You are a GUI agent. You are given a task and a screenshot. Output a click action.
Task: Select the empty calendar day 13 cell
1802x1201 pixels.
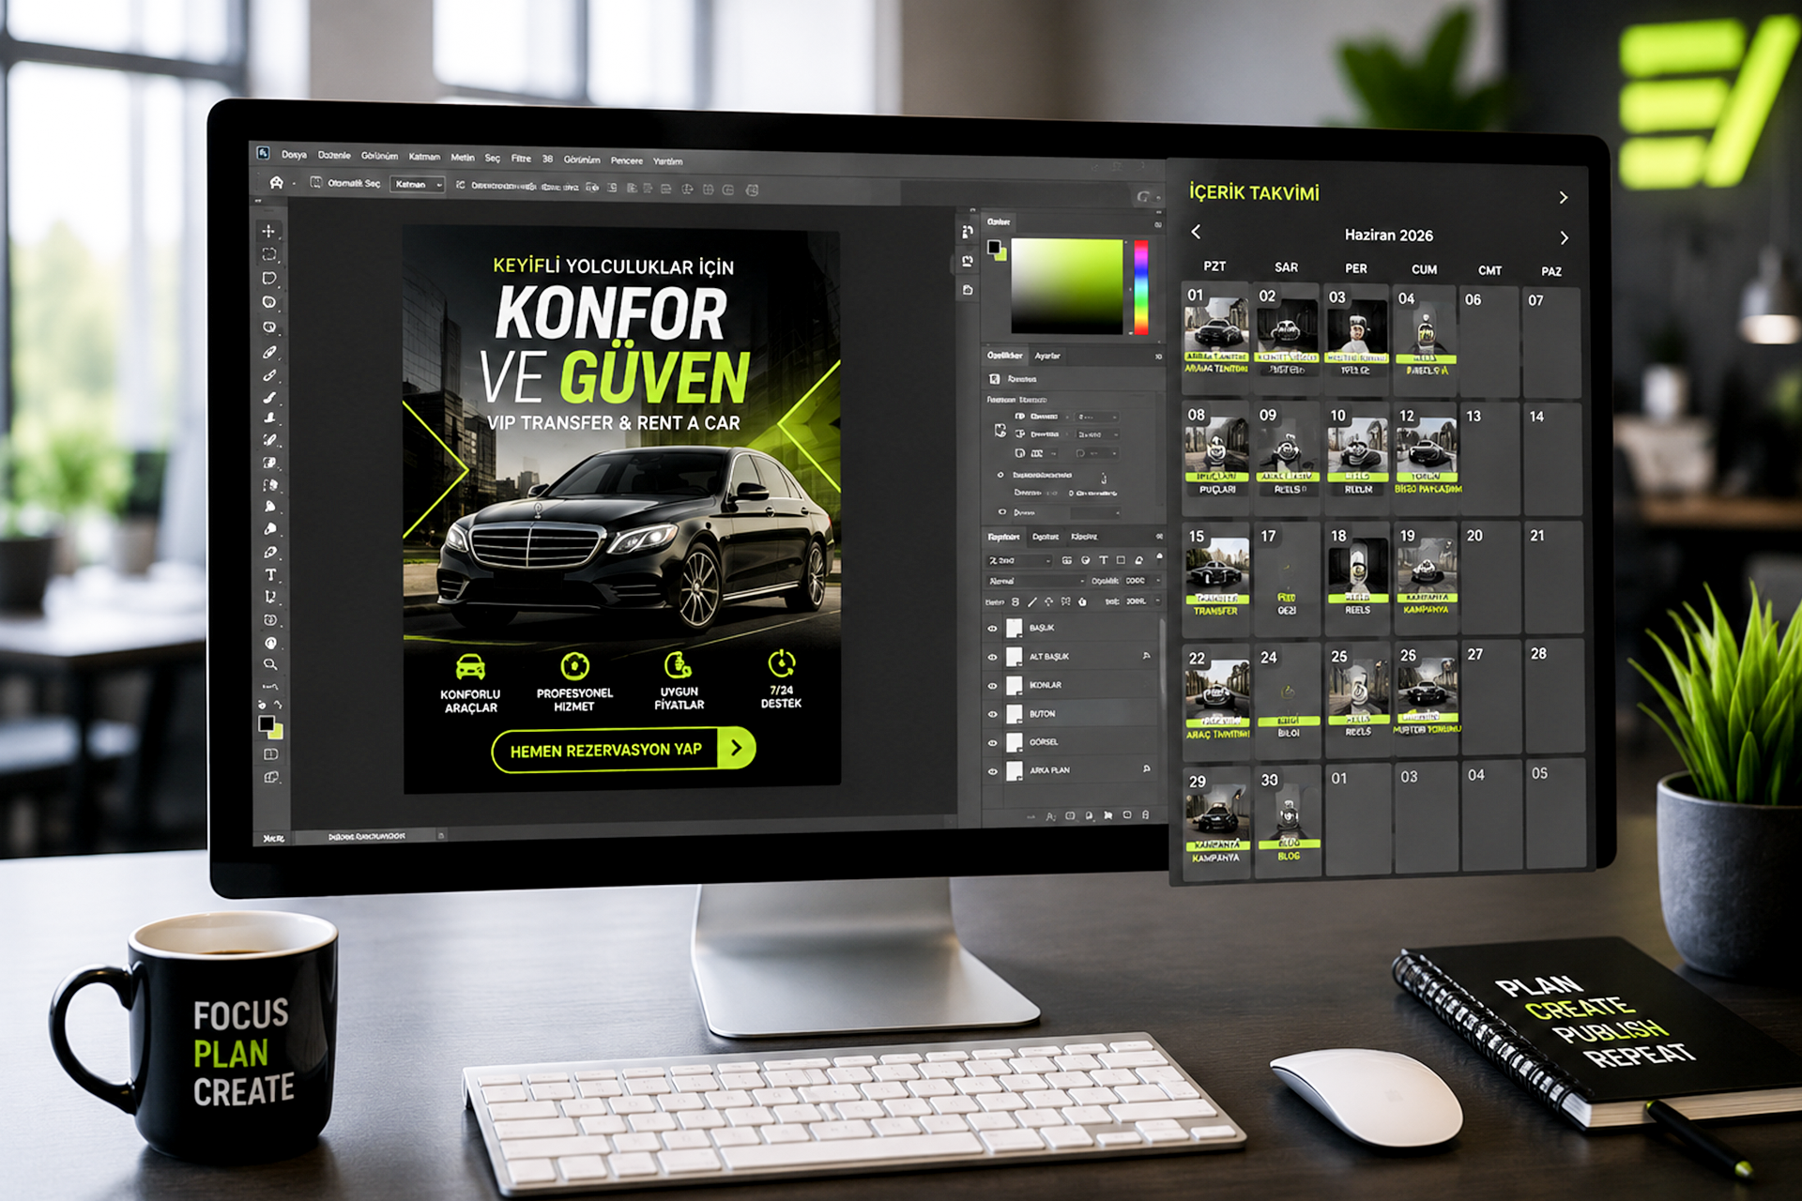click(1491, 459)
